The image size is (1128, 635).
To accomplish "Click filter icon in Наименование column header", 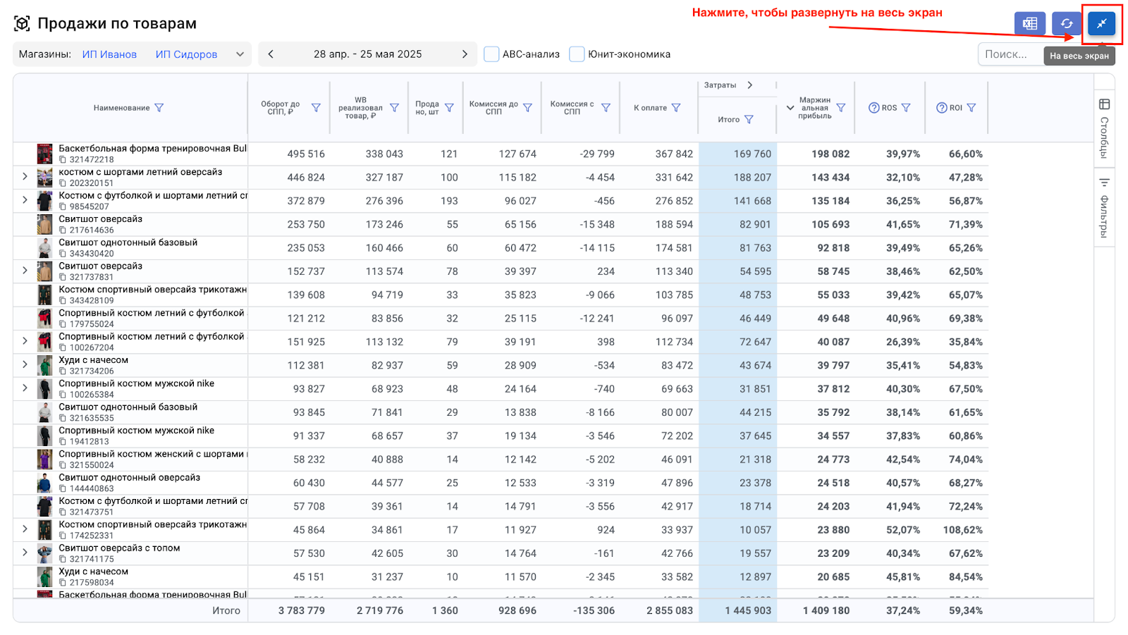I will click(159, 108).
